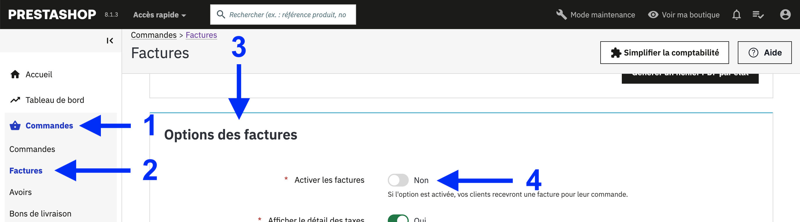This screenshot has width=800, height=222.
Task: Click the Accueil home icon
Action: 15,74
